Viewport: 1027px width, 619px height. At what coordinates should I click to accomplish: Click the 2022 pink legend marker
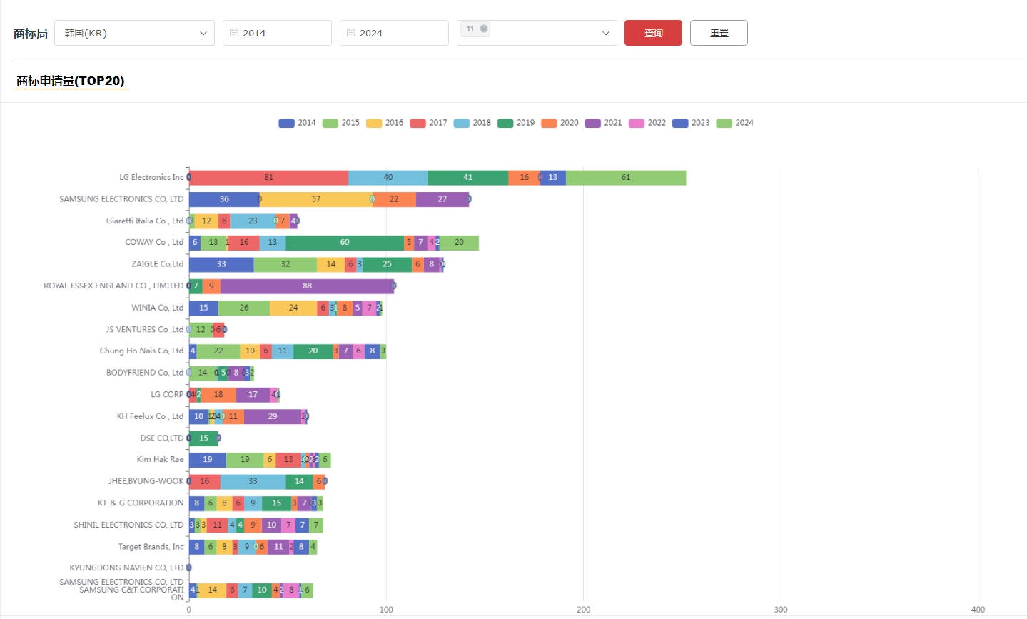(636, 123)
